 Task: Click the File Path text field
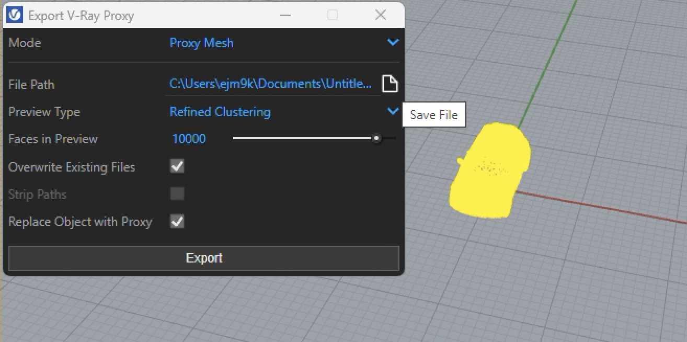tap(272, 84)
